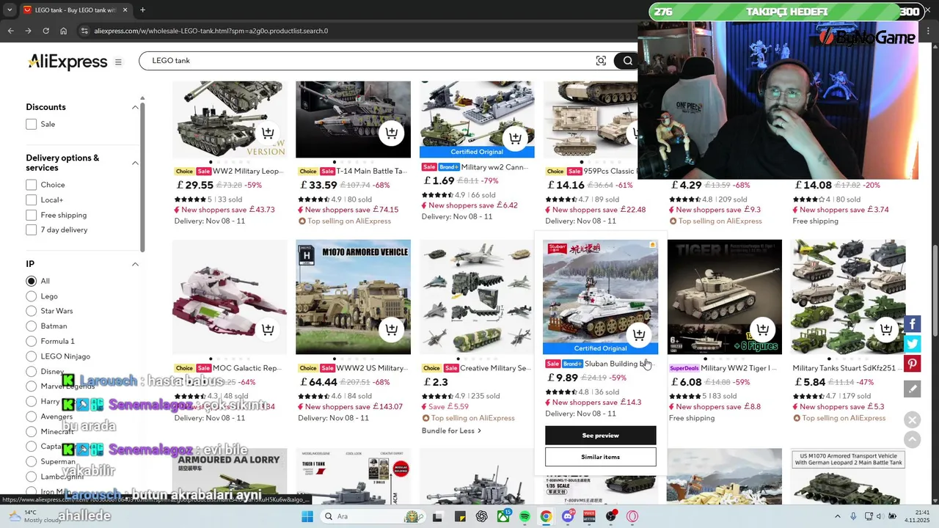
Task: Click the Chrome address bar URL
Action: pos(211,31)
